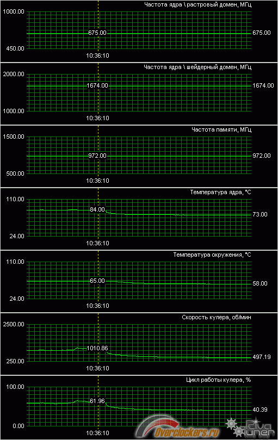This screenshot has width=278, height=440.
Task: Click the 1010.86 fan speed marker
Action: coord(97,348)
